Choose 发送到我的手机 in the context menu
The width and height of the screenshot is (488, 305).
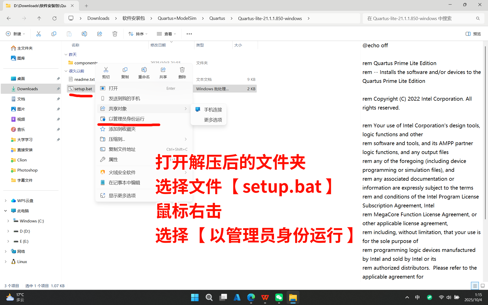point(144,99)
